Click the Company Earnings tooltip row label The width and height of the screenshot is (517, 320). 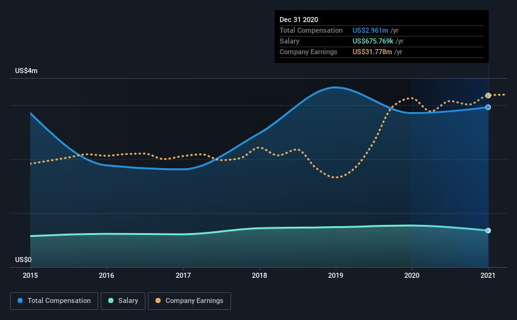309,52
